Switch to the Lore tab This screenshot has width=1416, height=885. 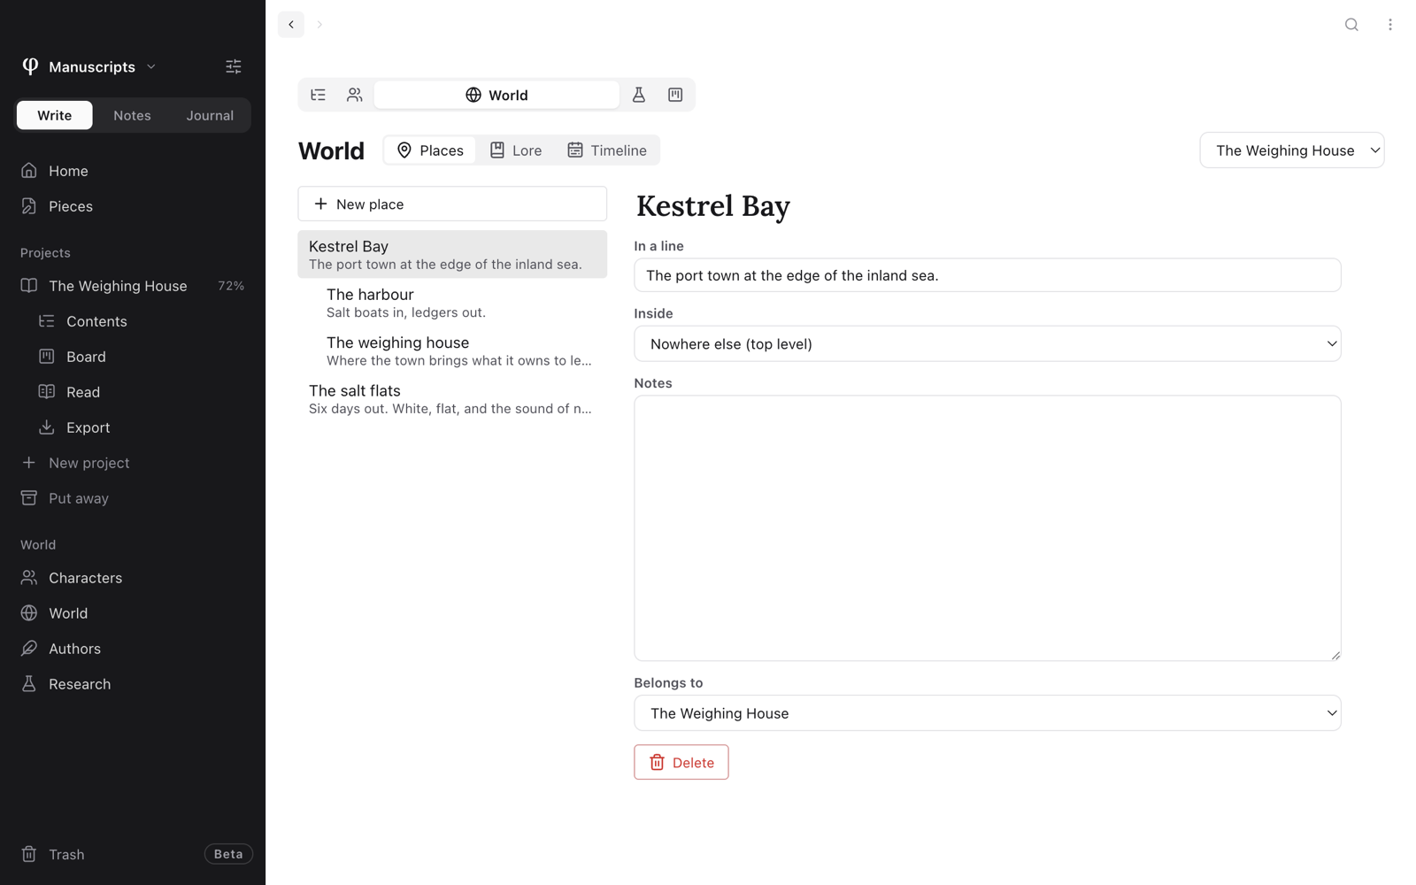(516, 150)
